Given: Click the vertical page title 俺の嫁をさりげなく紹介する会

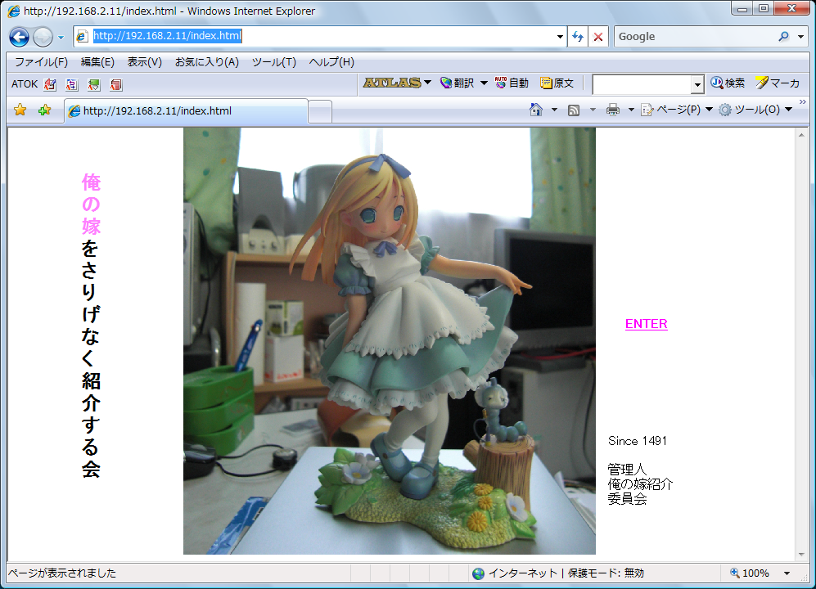Looking at the screenshot, I should (91, 326).
